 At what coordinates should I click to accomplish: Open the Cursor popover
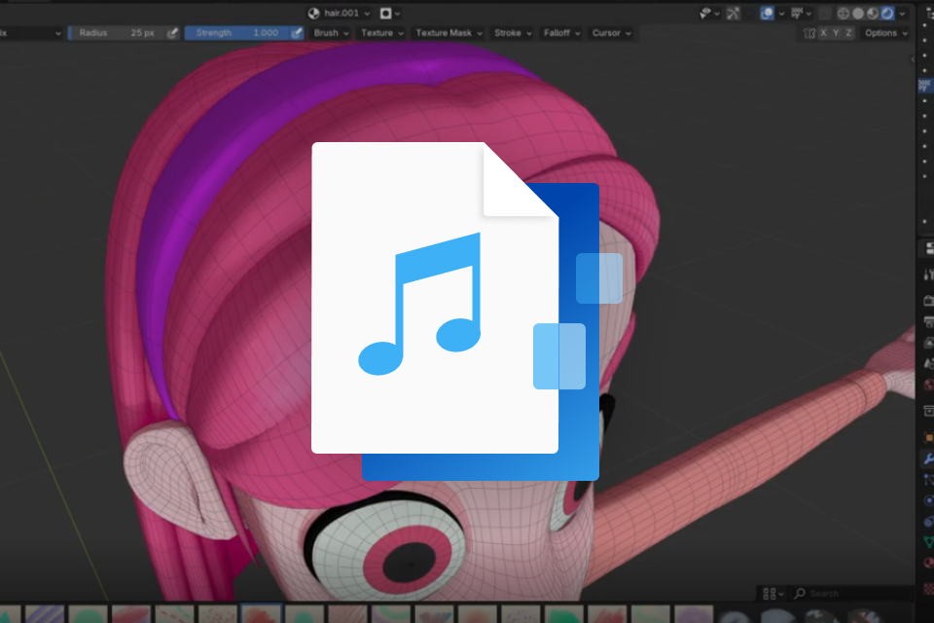(611, 33)
